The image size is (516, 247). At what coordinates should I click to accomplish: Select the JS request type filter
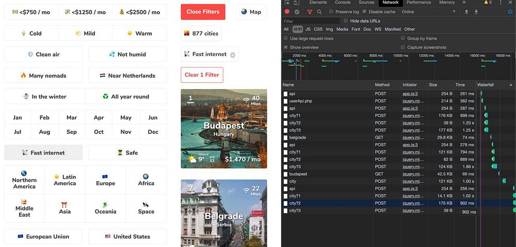point(308,29)
